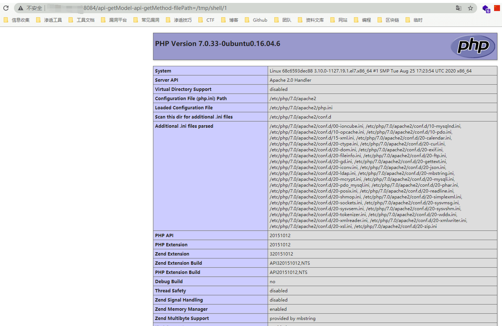The width and height of the screenshot is (502, 326).
Task: Open the 信息收集 bookmark folder
Action: pyautogui.click(x=17, y=20)
